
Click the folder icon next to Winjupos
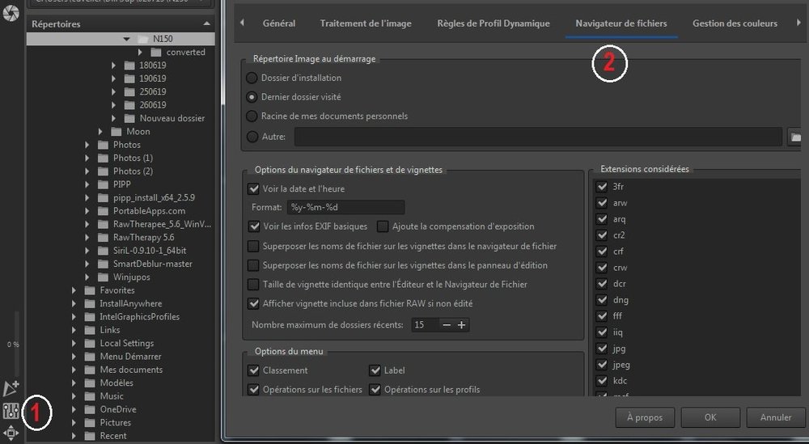[x=104, y=277]
